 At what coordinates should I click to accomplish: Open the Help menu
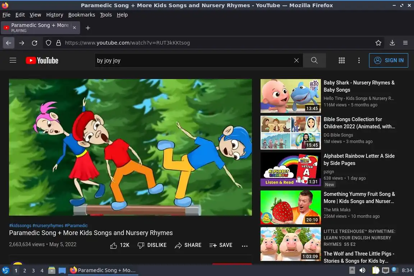[122, 15]
